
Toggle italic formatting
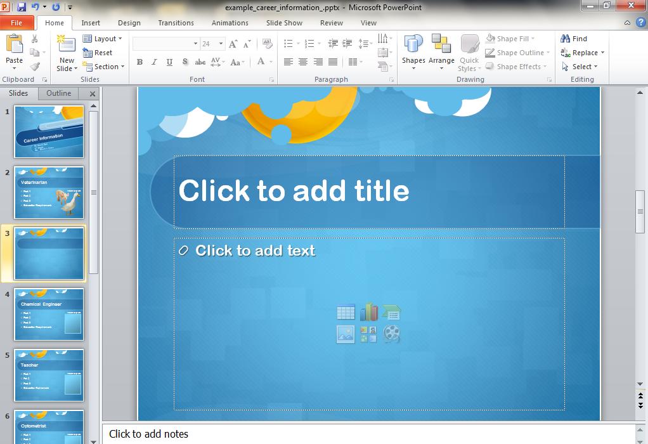[x=153, y=62]
